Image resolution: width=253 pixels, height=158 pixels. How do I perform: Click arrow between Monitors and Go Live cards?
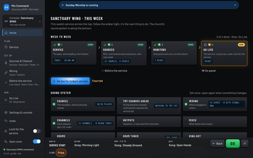[199, 47]
